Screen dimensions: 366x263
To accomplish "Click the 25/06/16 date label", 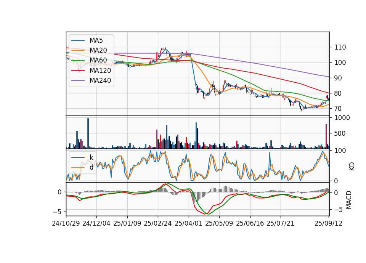I will tap(250, 223).
